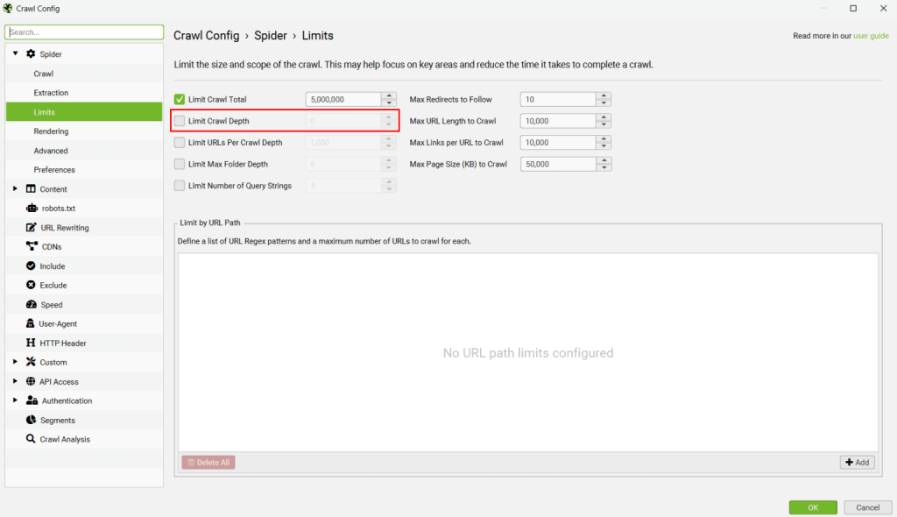Click the Exclude cross icon

click(31, 285)
